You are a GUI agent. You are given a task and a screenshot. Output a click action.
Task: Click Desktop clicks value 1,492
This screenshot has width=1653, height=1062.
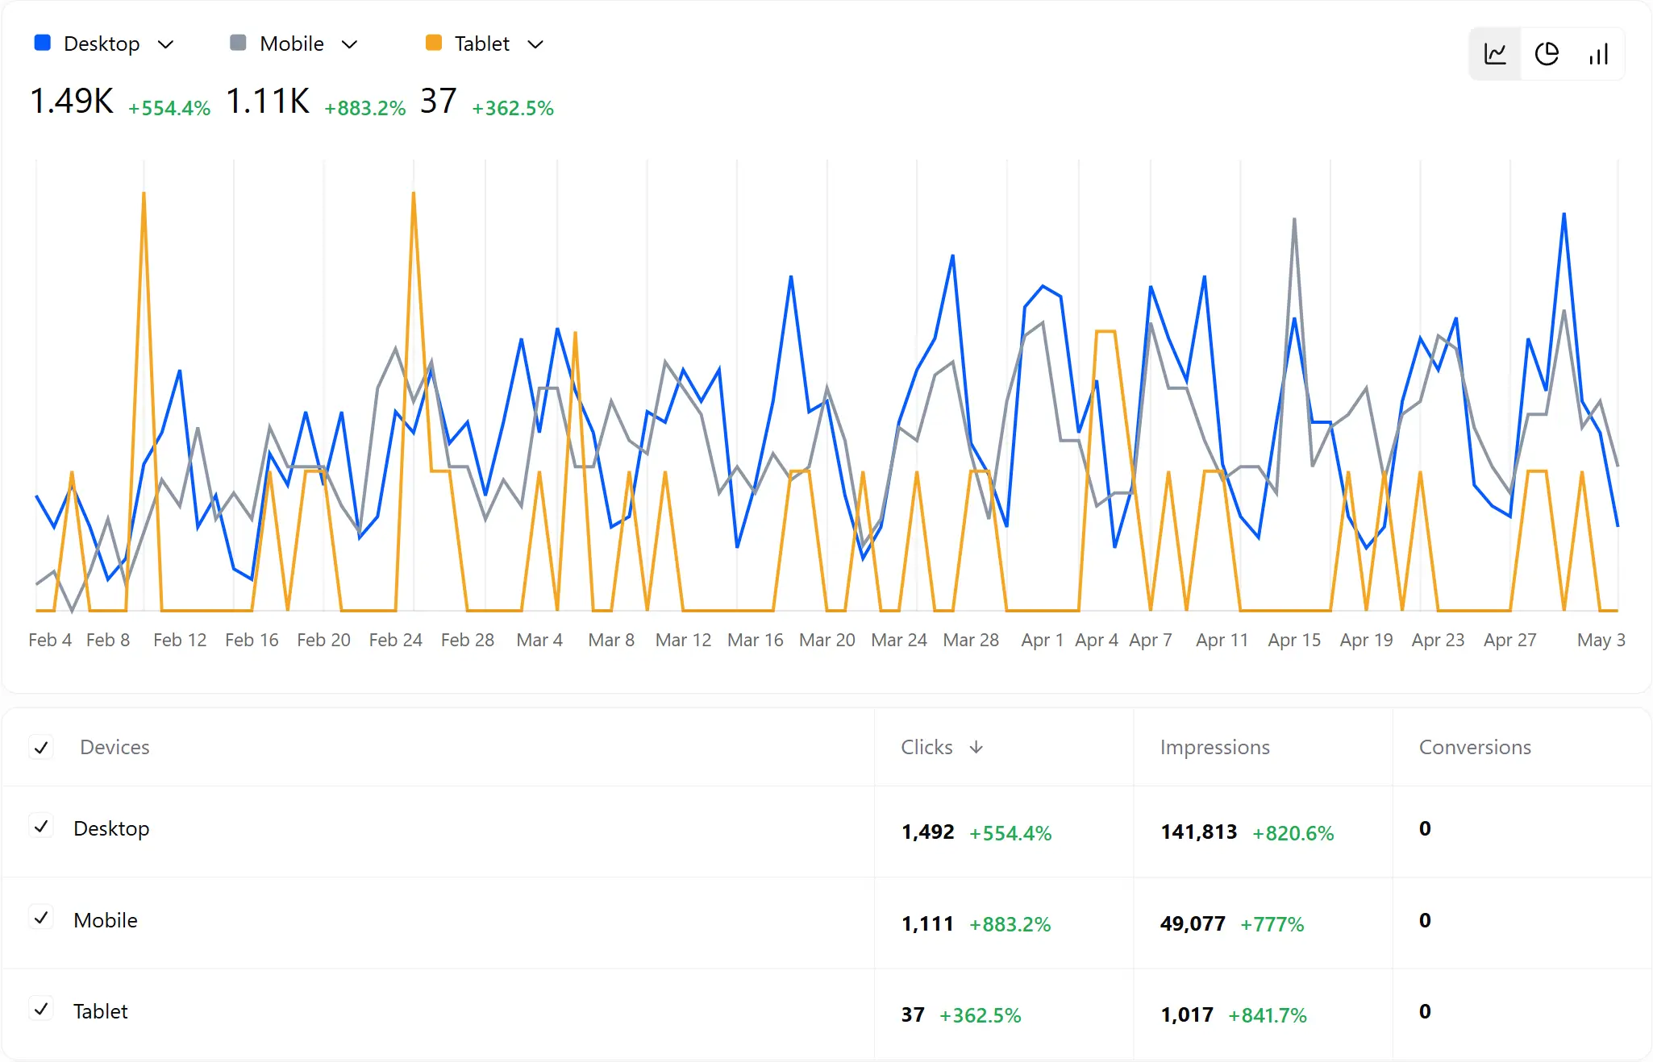(928, 832)
